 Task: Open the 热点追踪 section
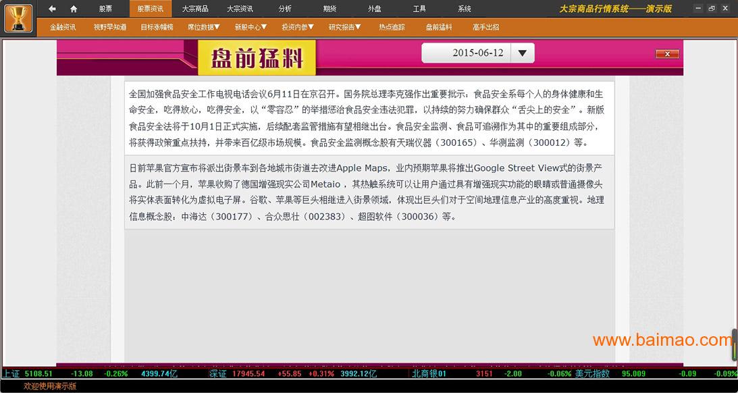(x=392, y=27)
